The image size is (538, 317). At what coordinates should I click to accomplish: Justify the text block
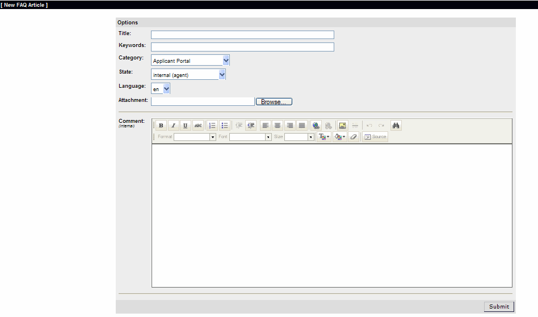(x=302, y=126)
